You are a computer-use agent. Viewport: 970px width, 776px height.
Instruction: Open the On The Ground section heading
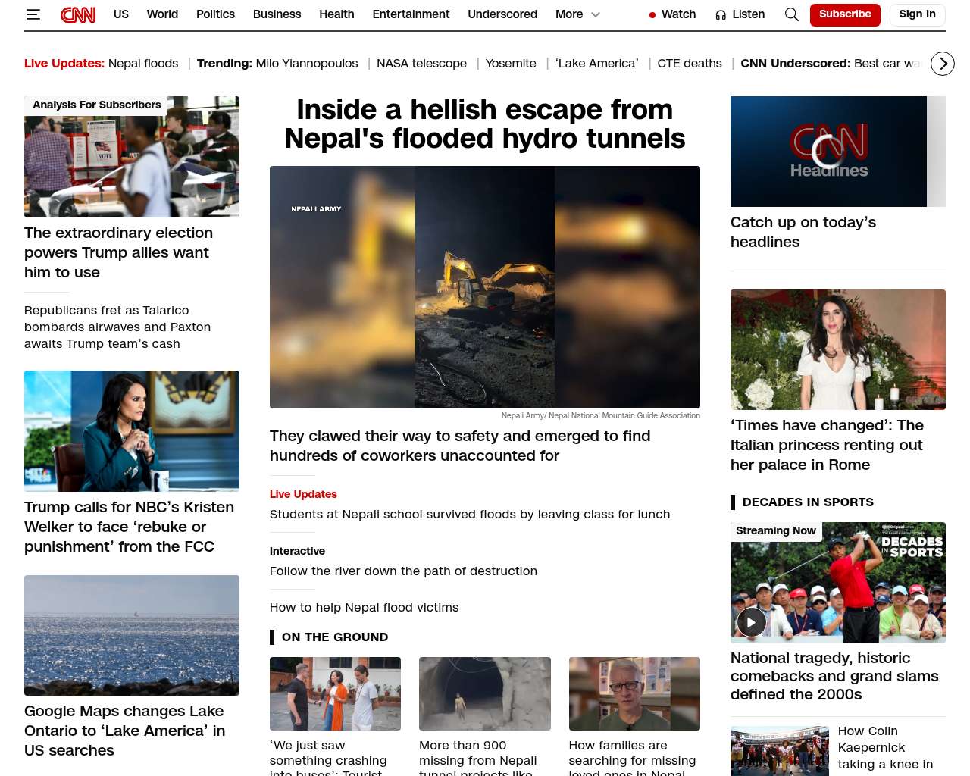coord(335,637)
